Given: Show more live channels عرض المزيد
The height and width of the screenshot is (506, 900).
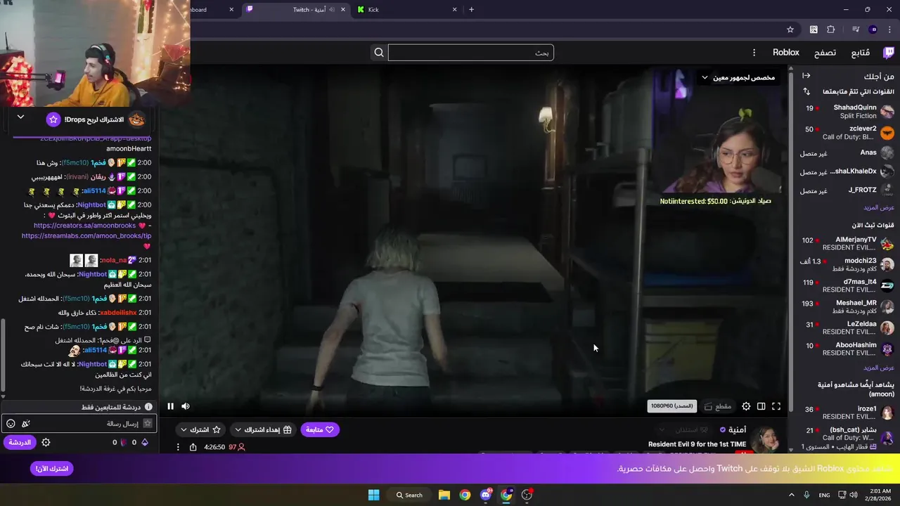Looking at the screenshot, I should (879, 368).
